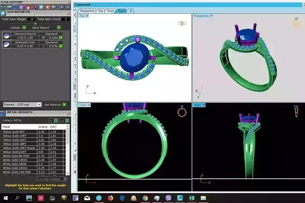Viewport: 305px width, 203px height.
Task: Go forward with the right arrow in Icon History
Action: click(x=68, y=7)
